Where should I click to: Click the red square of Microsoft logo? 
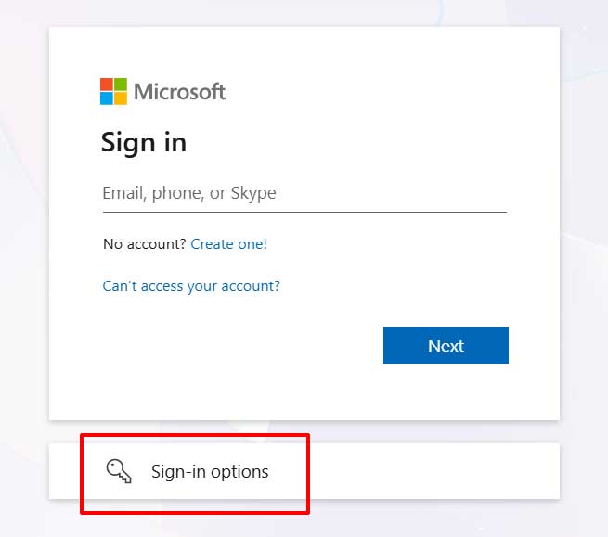[107, 85]
